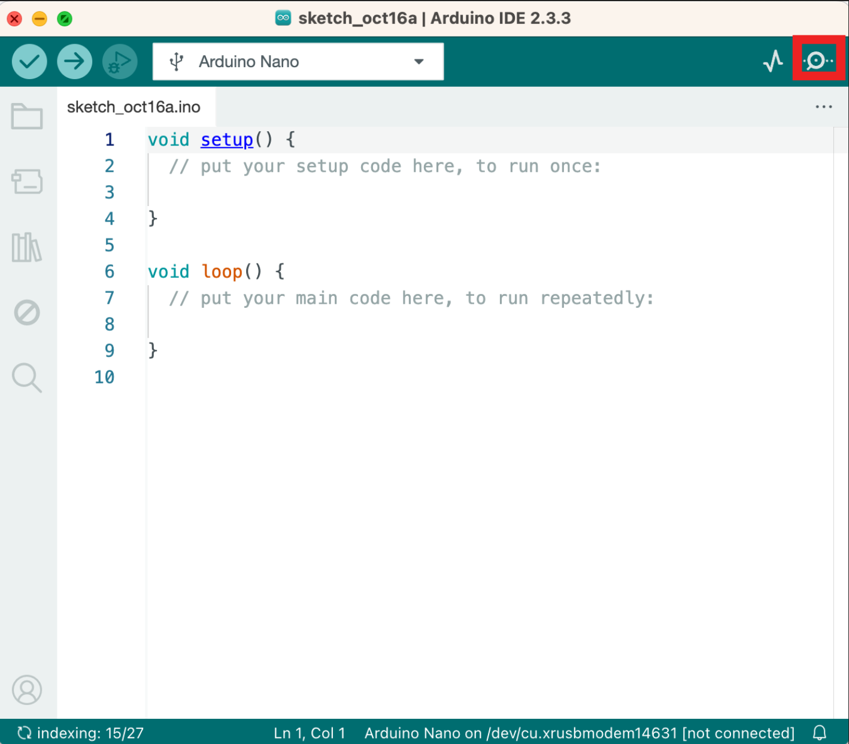
Task: Click the closing brace on line 9
Action: tap(153, 350)
